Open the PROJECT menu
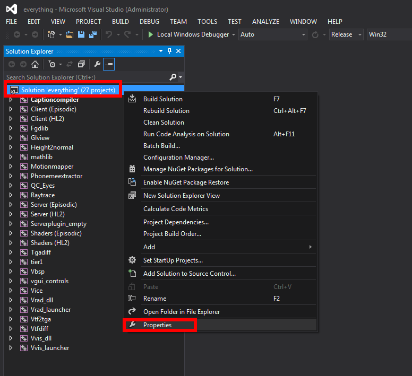The image size is (412, 376). (x=89, y=22)
